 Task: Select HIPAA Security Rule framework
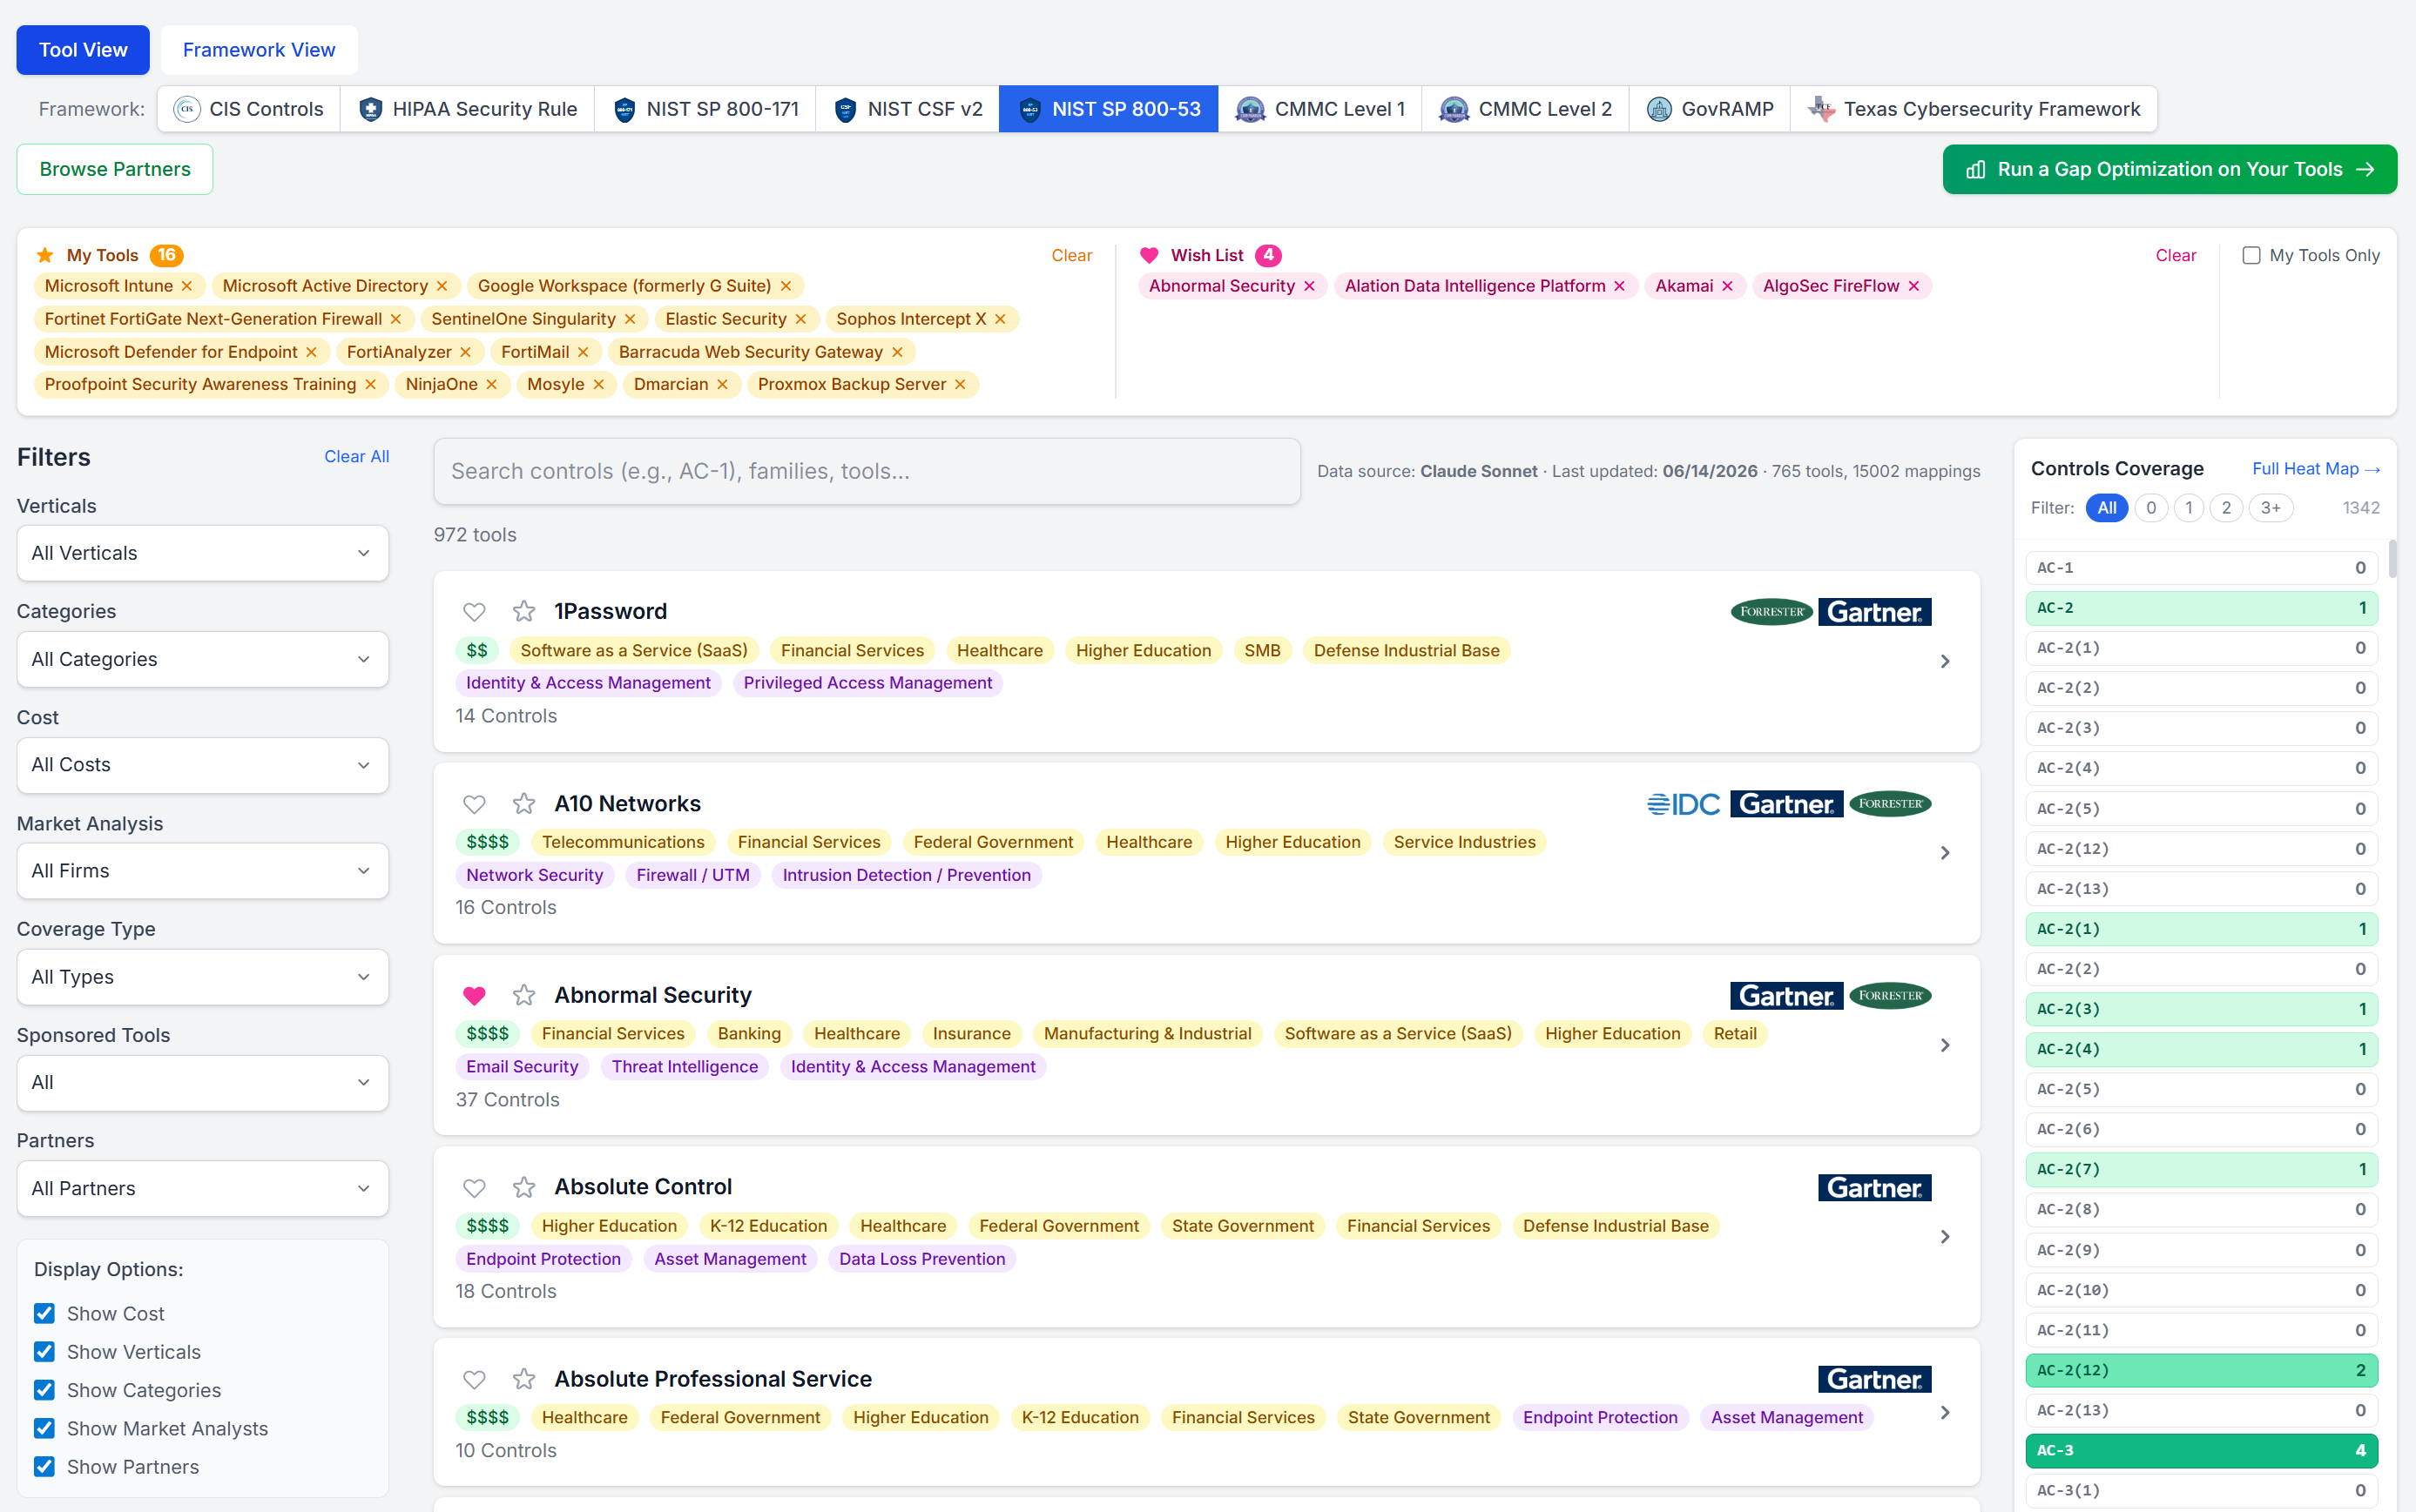467,109
